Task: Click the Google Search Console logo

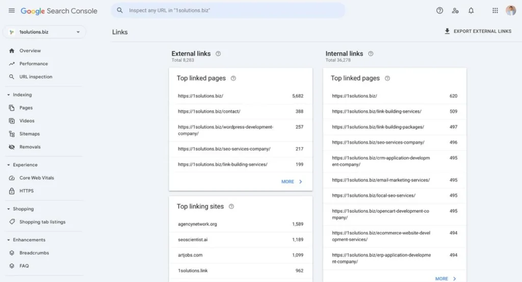Action: pos(59,11)
